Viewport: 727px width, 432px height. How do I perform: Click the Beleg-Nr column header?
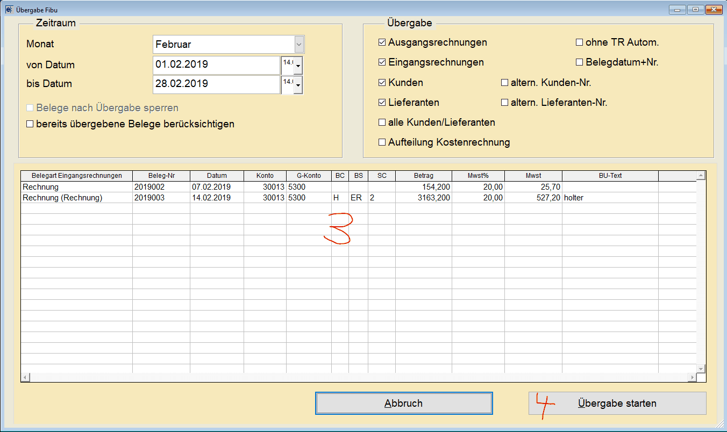click(161, 176)
